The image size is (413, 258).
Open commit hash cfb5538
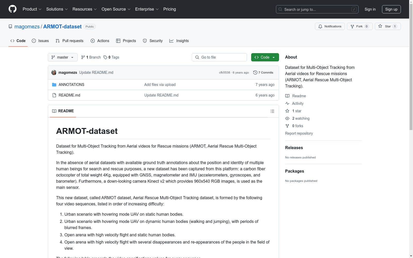(225, 72)
